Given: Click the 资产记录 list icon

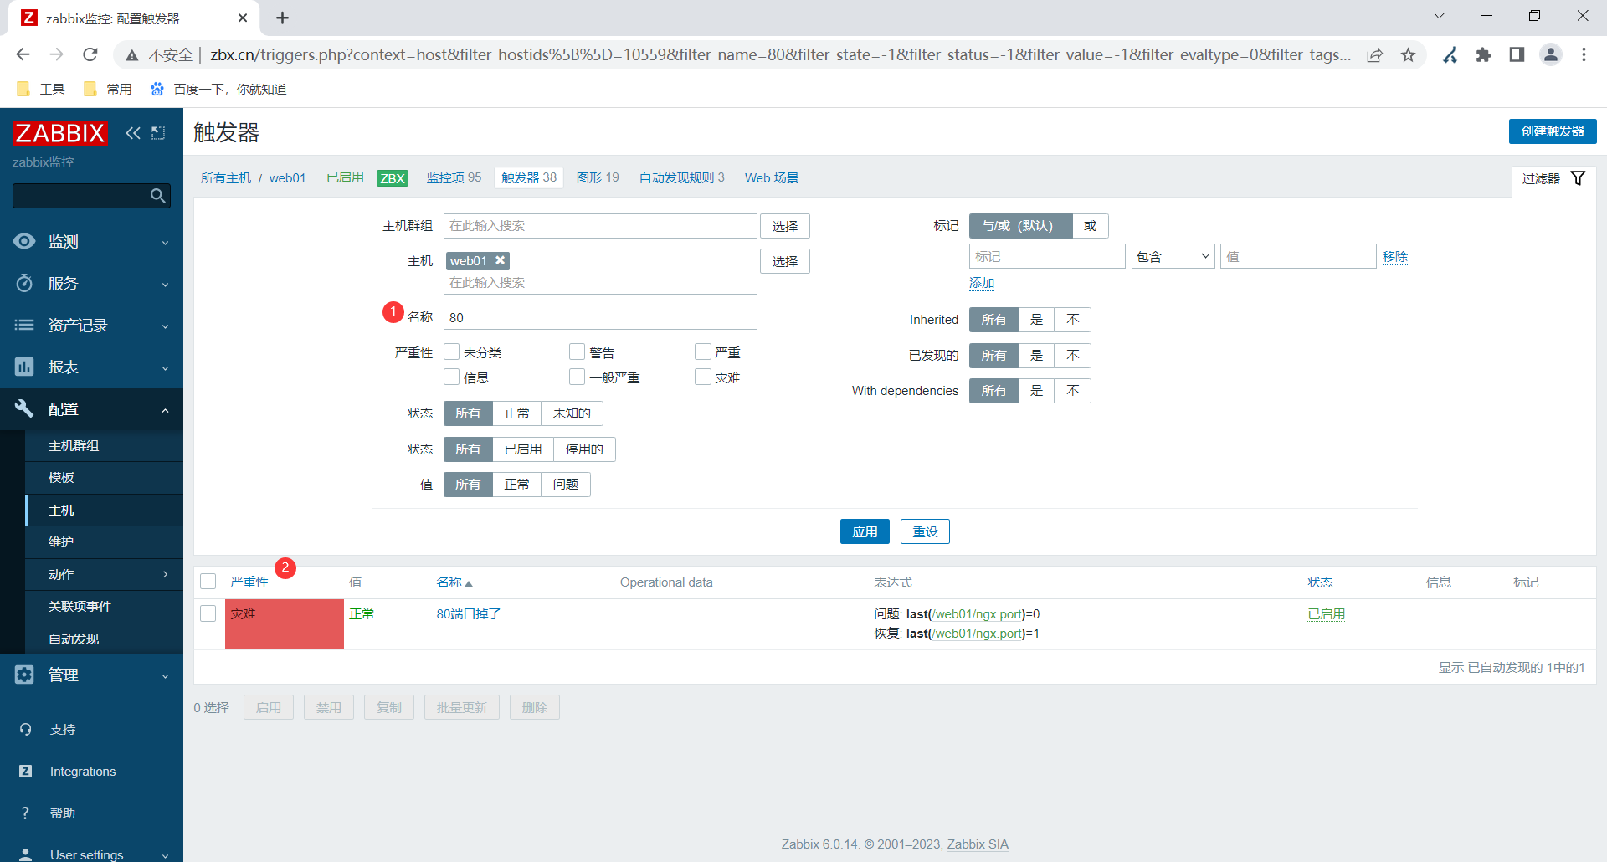Looking at the screenshot, I should pyautogui.click(x=24, y=325).
